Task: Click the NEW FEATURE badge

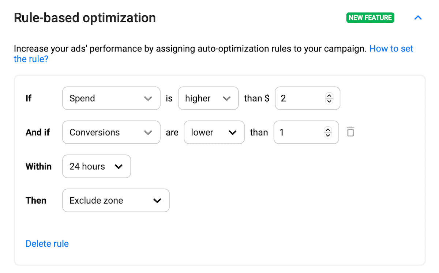Action: [370, 18]
